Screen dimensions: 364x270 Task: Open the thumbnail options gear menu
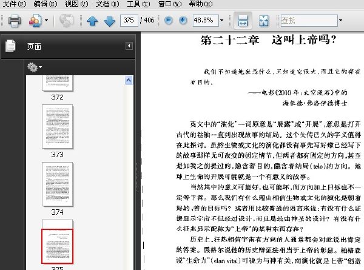click(x=34, y=67)
